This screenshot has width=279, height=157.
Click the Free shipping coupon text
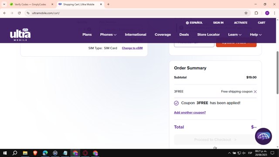coord(237,92)
